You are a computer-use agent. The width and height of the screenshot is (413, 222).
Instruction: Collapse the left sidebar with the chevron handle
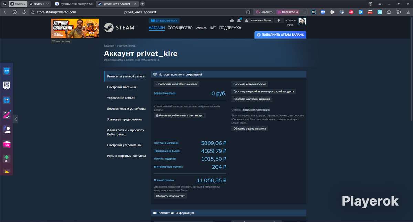coord(16,119)
